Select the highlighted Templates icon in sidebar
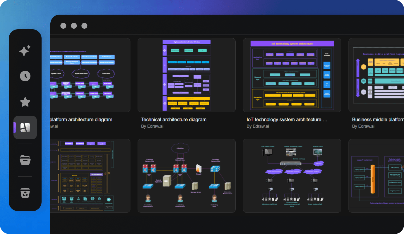The height and width of the screenshot is (234, 404). [25, 128]
